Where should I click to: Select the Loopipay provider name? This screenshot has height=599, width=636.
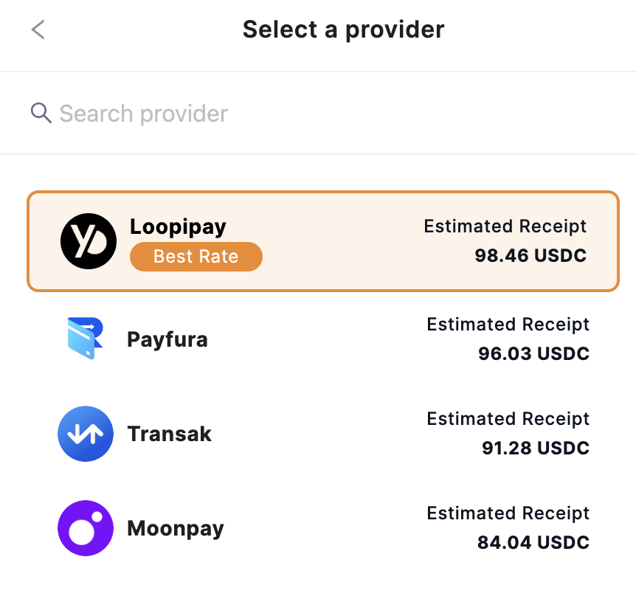coord(178,226)
